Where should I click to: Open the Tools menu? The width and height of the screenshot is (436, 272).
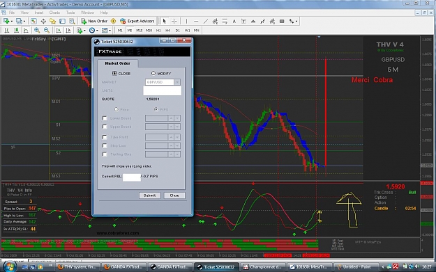pyautogui.click(x=70, y=13)
